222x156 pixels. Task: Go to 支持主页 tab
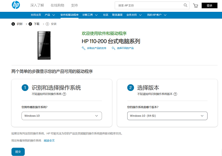click(36, 15)
